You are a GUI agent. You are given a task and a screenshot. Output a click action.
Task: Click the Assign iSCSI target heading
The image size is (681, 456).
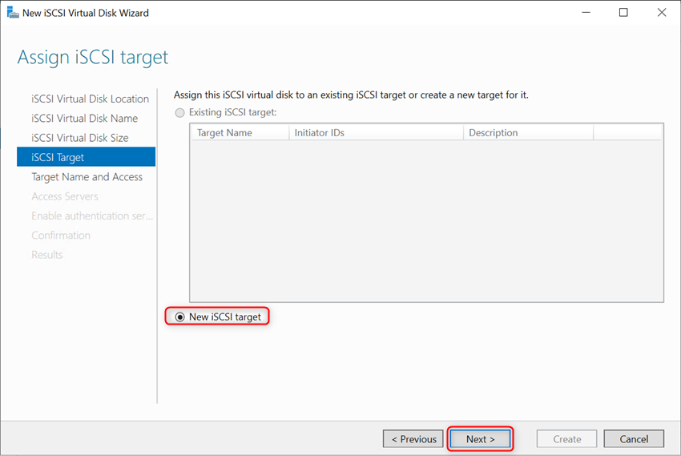click(x=92, y=57)
